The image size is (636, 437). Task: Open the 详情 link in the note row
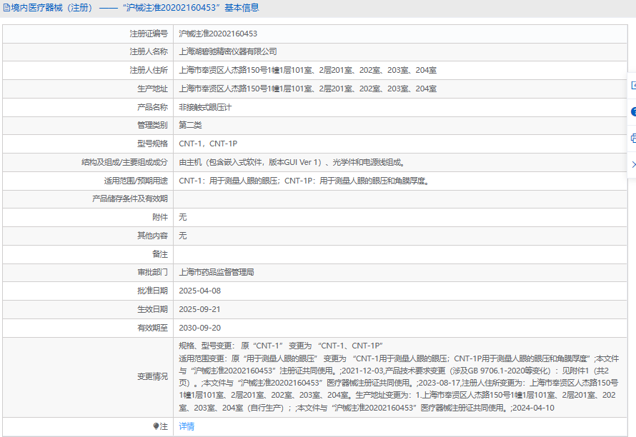(186, 426)
